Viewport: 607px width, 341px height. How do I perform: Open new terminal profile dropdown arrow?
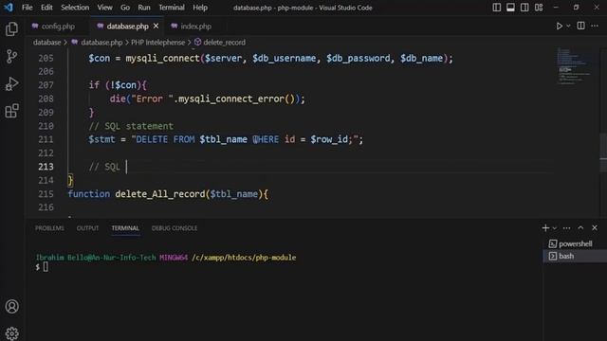(554, 228)
